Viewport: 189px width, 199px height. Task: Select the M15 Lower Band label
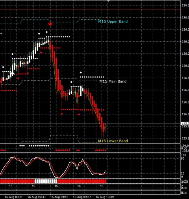coord(113,141)
